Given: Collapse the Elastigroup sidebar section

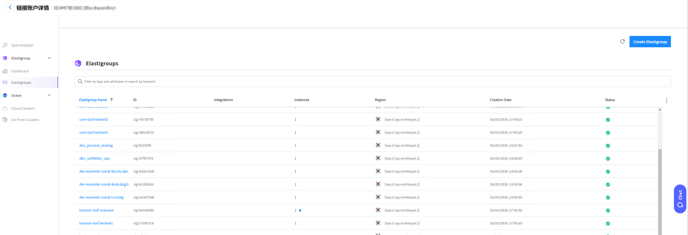Looking at the screenshot, I should [49, 58].
